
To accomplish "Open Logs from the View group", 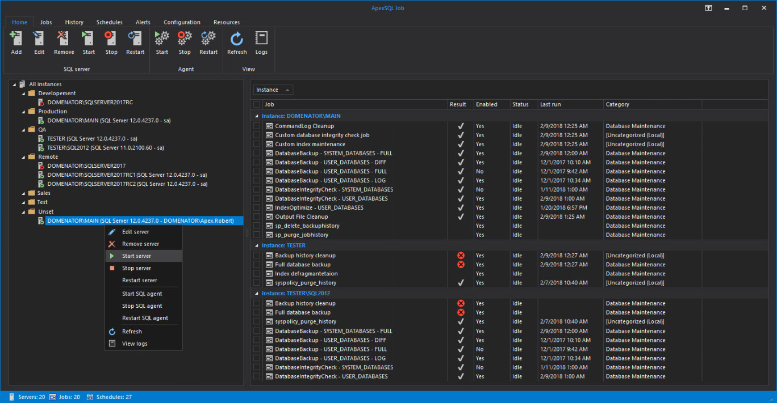I will click(261, 43).
